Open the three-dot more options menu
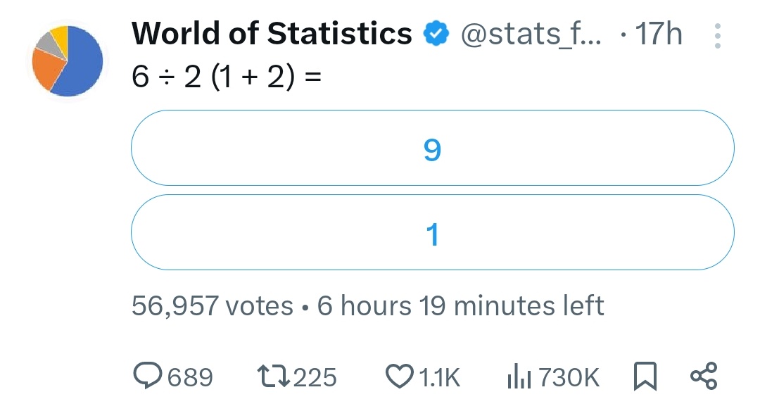Viewport: 760px width, 411px height. tap(717, 35)
